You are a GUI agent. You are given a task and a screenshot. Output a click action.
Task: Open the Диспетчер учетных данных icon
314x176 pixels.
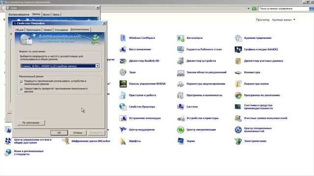click(x=238, y=61)
